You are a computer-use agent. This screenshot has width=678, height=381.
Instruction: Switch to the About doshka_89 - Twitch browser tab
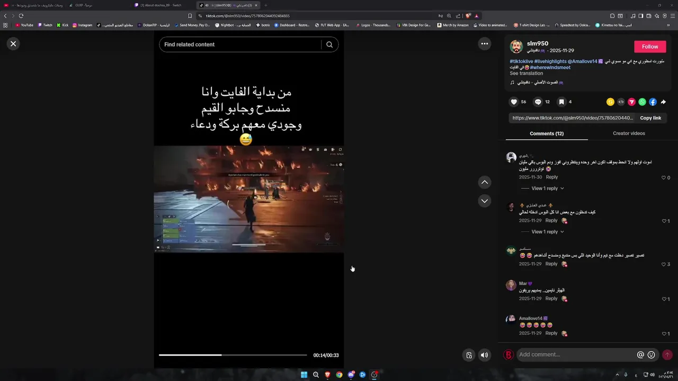(161, 5)
